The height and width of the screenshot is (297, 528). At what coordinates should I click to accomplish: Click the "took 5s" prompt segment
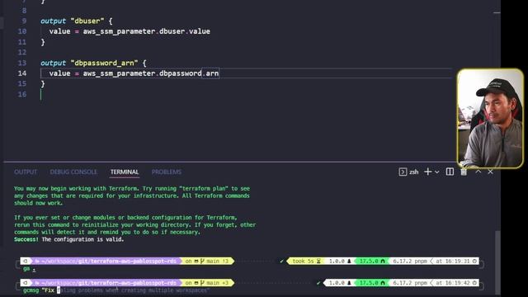306,261
